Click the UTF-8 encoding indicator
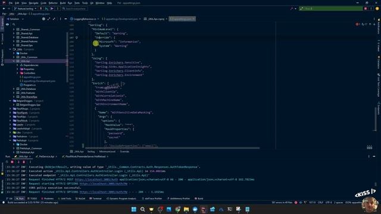This screenshot has width=381, height=214. pos(329,202)
